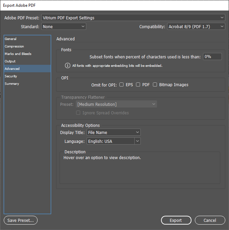Open the Display Title dropdown showing File Name
The image size is (229, 230).
click(x=114, y=132)
